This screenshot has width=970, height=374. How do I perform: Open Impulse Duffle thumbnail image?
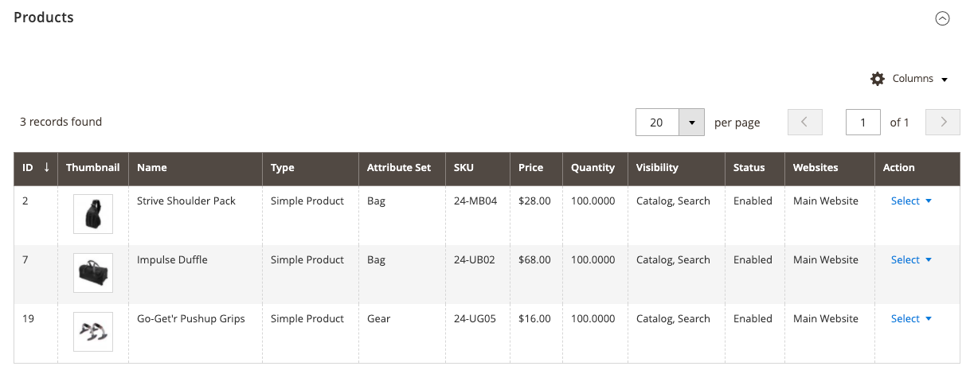(93, 273)
